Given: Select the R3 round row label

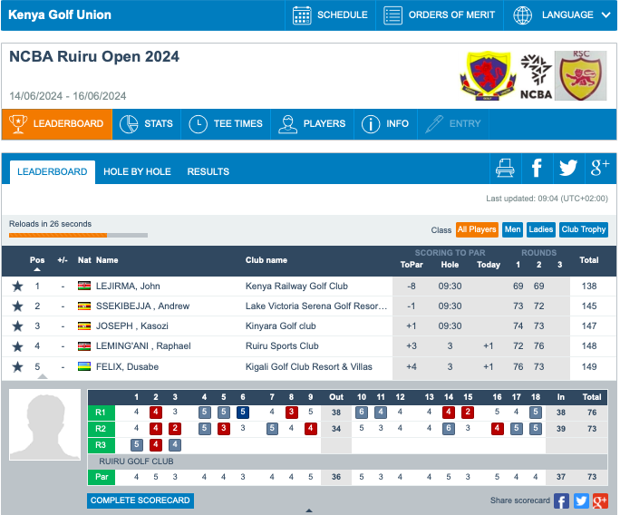Looking at the screenshot, I should click(x=102, y=445).
